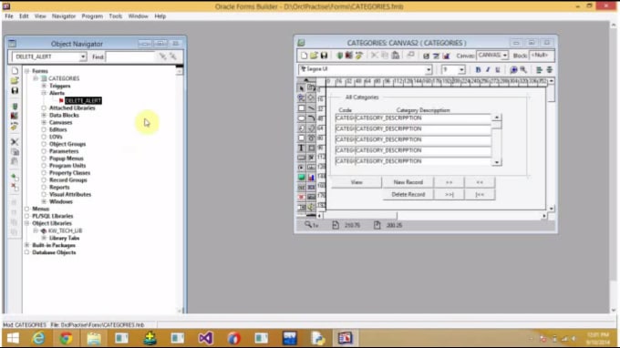Open the Edit menu

(x=24, y=16)
